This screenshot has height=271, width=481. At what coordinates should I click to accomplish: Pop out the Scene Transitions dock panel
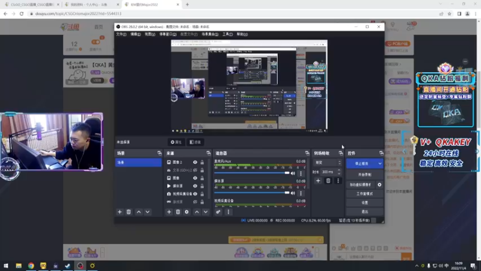pyautogui.click(x=340, y=153)
